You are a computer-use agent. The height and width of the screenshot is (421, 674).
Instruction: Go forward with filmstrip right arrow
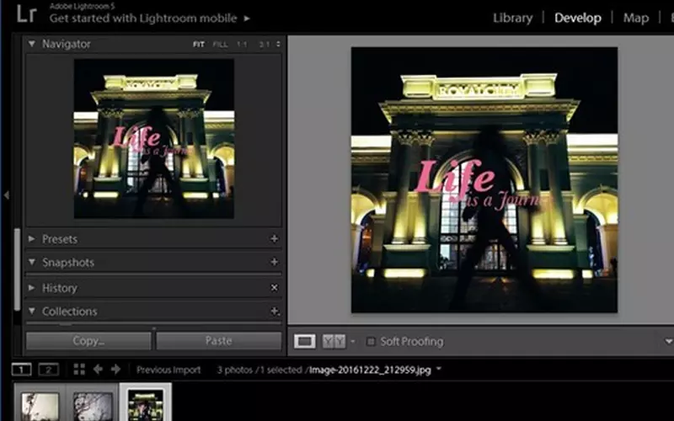click(x=115, y=369)
